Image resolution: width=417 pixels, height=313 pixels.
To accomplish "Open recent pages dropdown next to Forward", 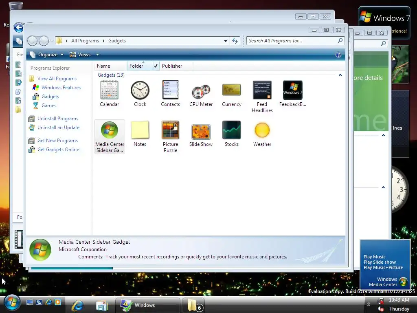I will click(52, 41).
